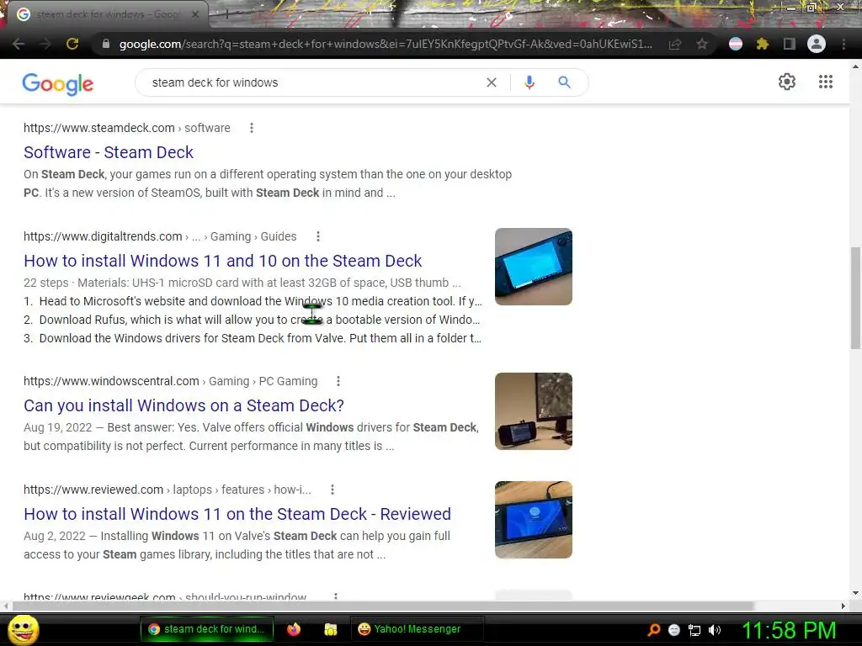Click the horizontal scrollbar's right arrow
Image resolution: width=862 pixels, height=646 pixels.
843,606
